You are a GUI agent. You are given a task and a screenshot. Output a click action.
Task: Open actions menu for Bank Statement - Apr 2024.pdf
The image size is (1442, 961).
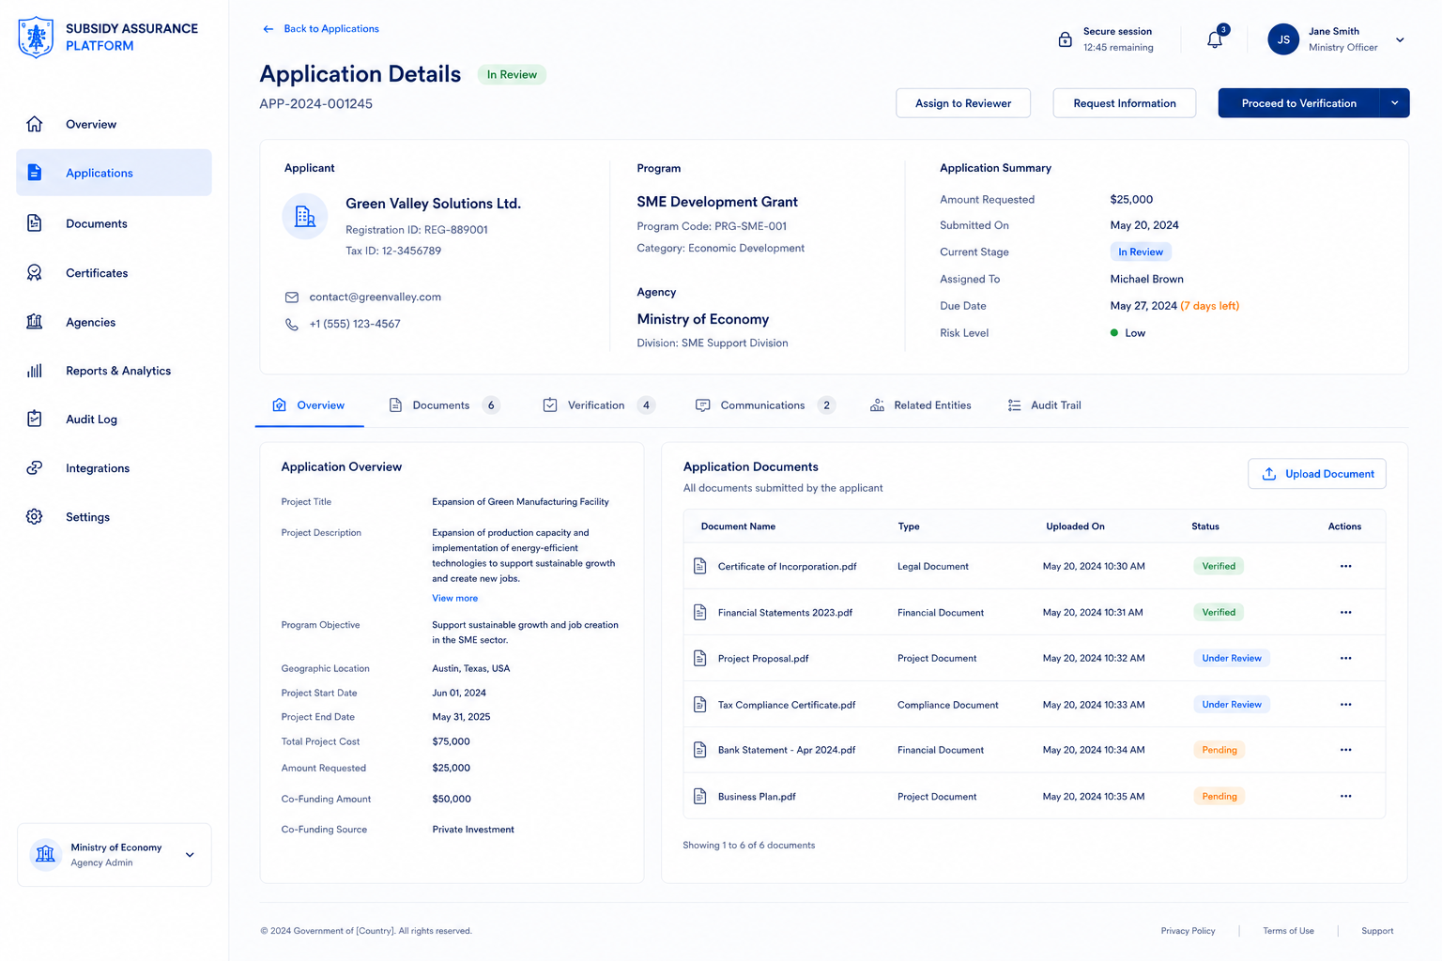point(1345,750)
